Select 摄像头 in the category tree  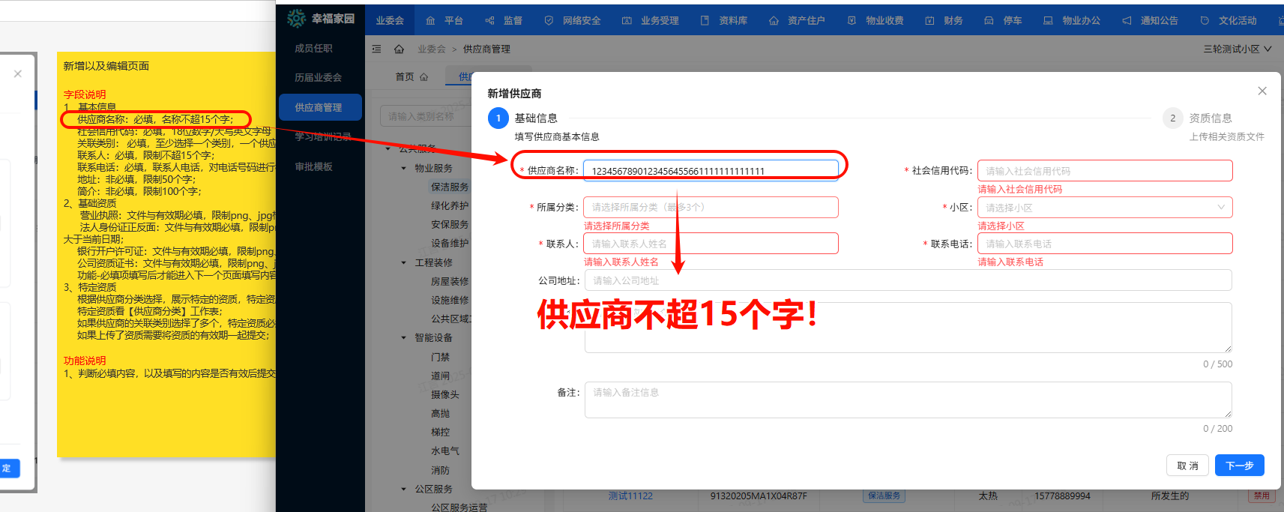[x=445, y=394]
